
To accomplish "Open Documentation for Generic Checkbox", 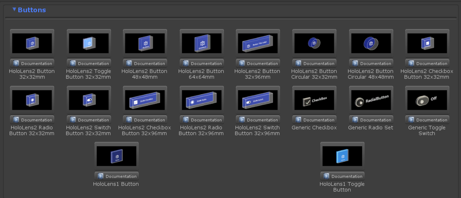I will coord(314,120).
